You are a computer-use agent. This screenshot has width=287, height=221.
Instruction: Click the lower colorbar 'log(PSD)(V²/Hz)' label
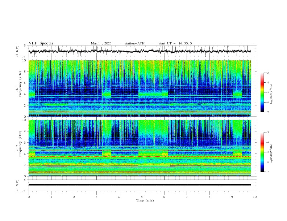[x=271, y=153]
